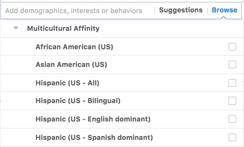This screenshot has width=244, height=147.
Task: Choose the Asian American (US) label text
Action: click(x=71, y=65)
